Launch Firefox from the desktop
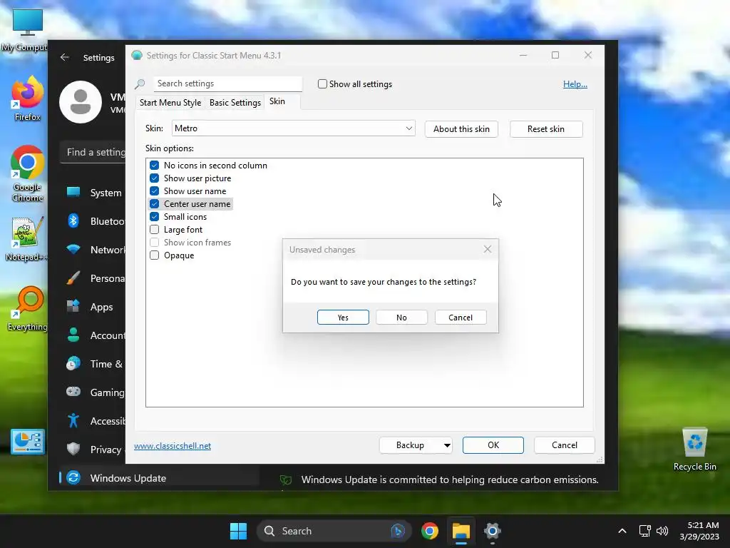This screenshot has width=730, height=548. (27, 98)
